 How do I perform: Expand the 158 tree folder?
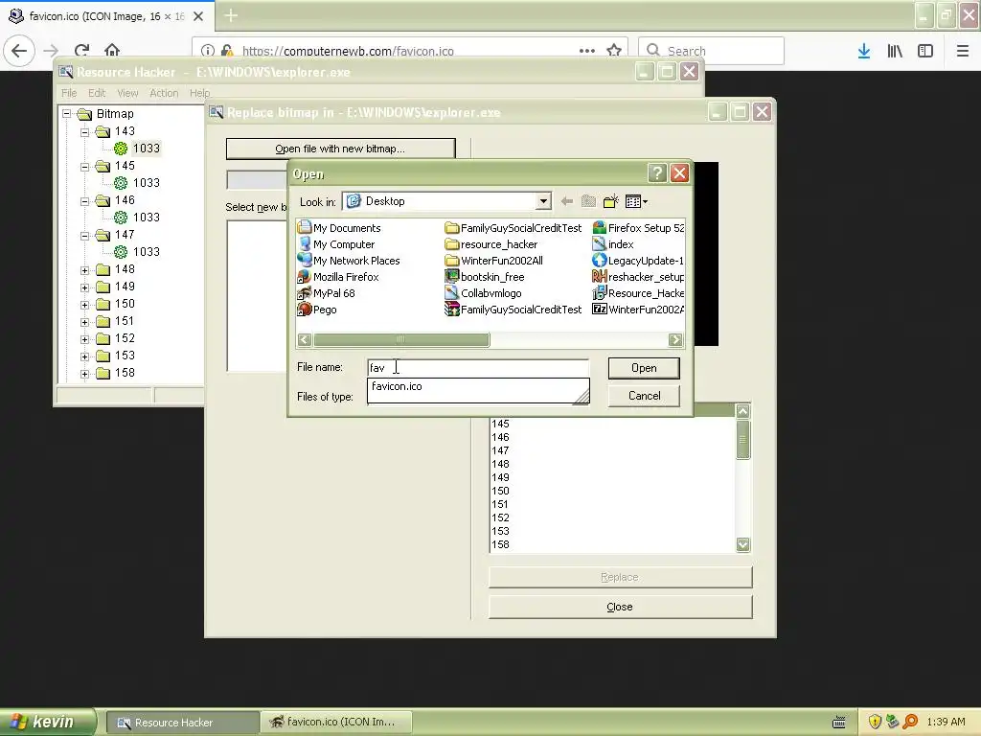pos(85,374)
